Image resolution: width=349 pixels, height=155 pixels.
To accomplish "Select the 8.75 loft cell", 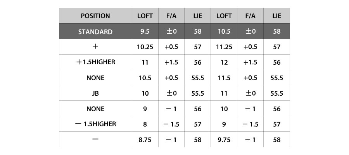I will 145,140.
